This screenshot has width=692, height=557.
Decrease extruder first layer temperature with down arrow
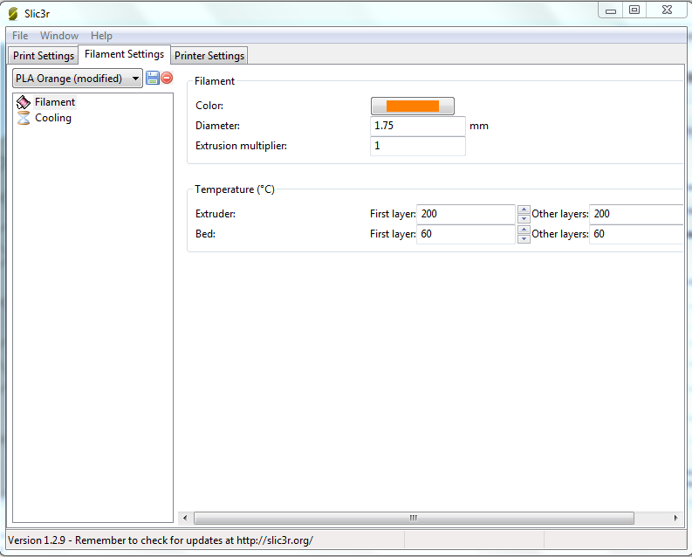click(x=524, y=218)
